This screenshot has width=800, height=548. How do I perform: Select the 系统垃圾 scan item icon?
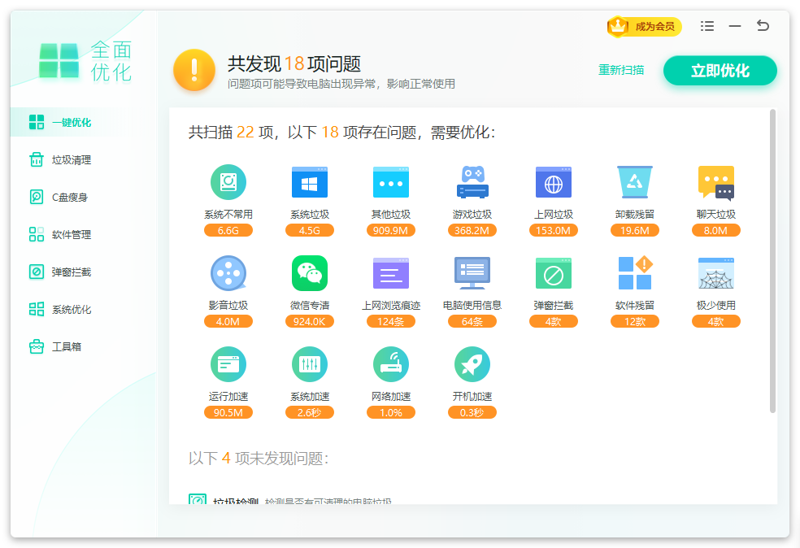pos(310,182)
